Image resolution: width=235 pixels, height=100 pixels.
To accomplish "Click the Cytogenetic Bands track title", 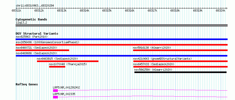I will [31, 19].
